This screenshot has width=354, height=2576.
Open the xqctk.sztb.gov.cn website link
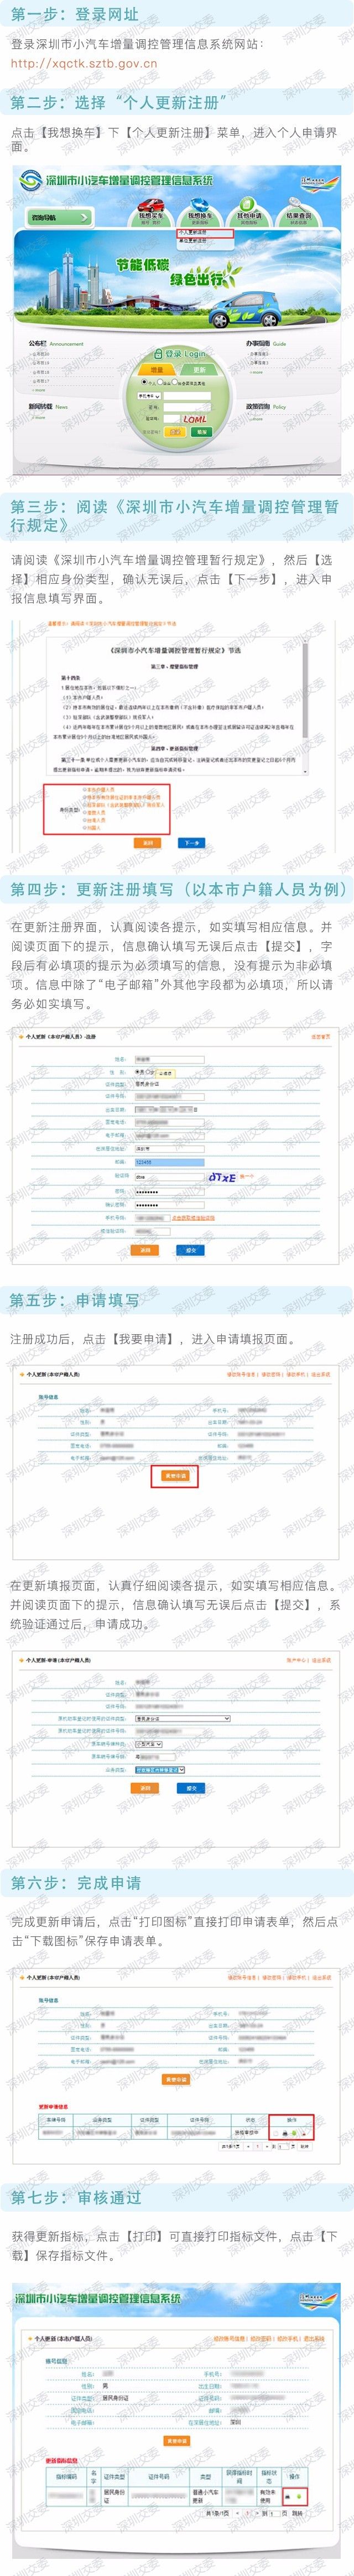coord(84,62)
